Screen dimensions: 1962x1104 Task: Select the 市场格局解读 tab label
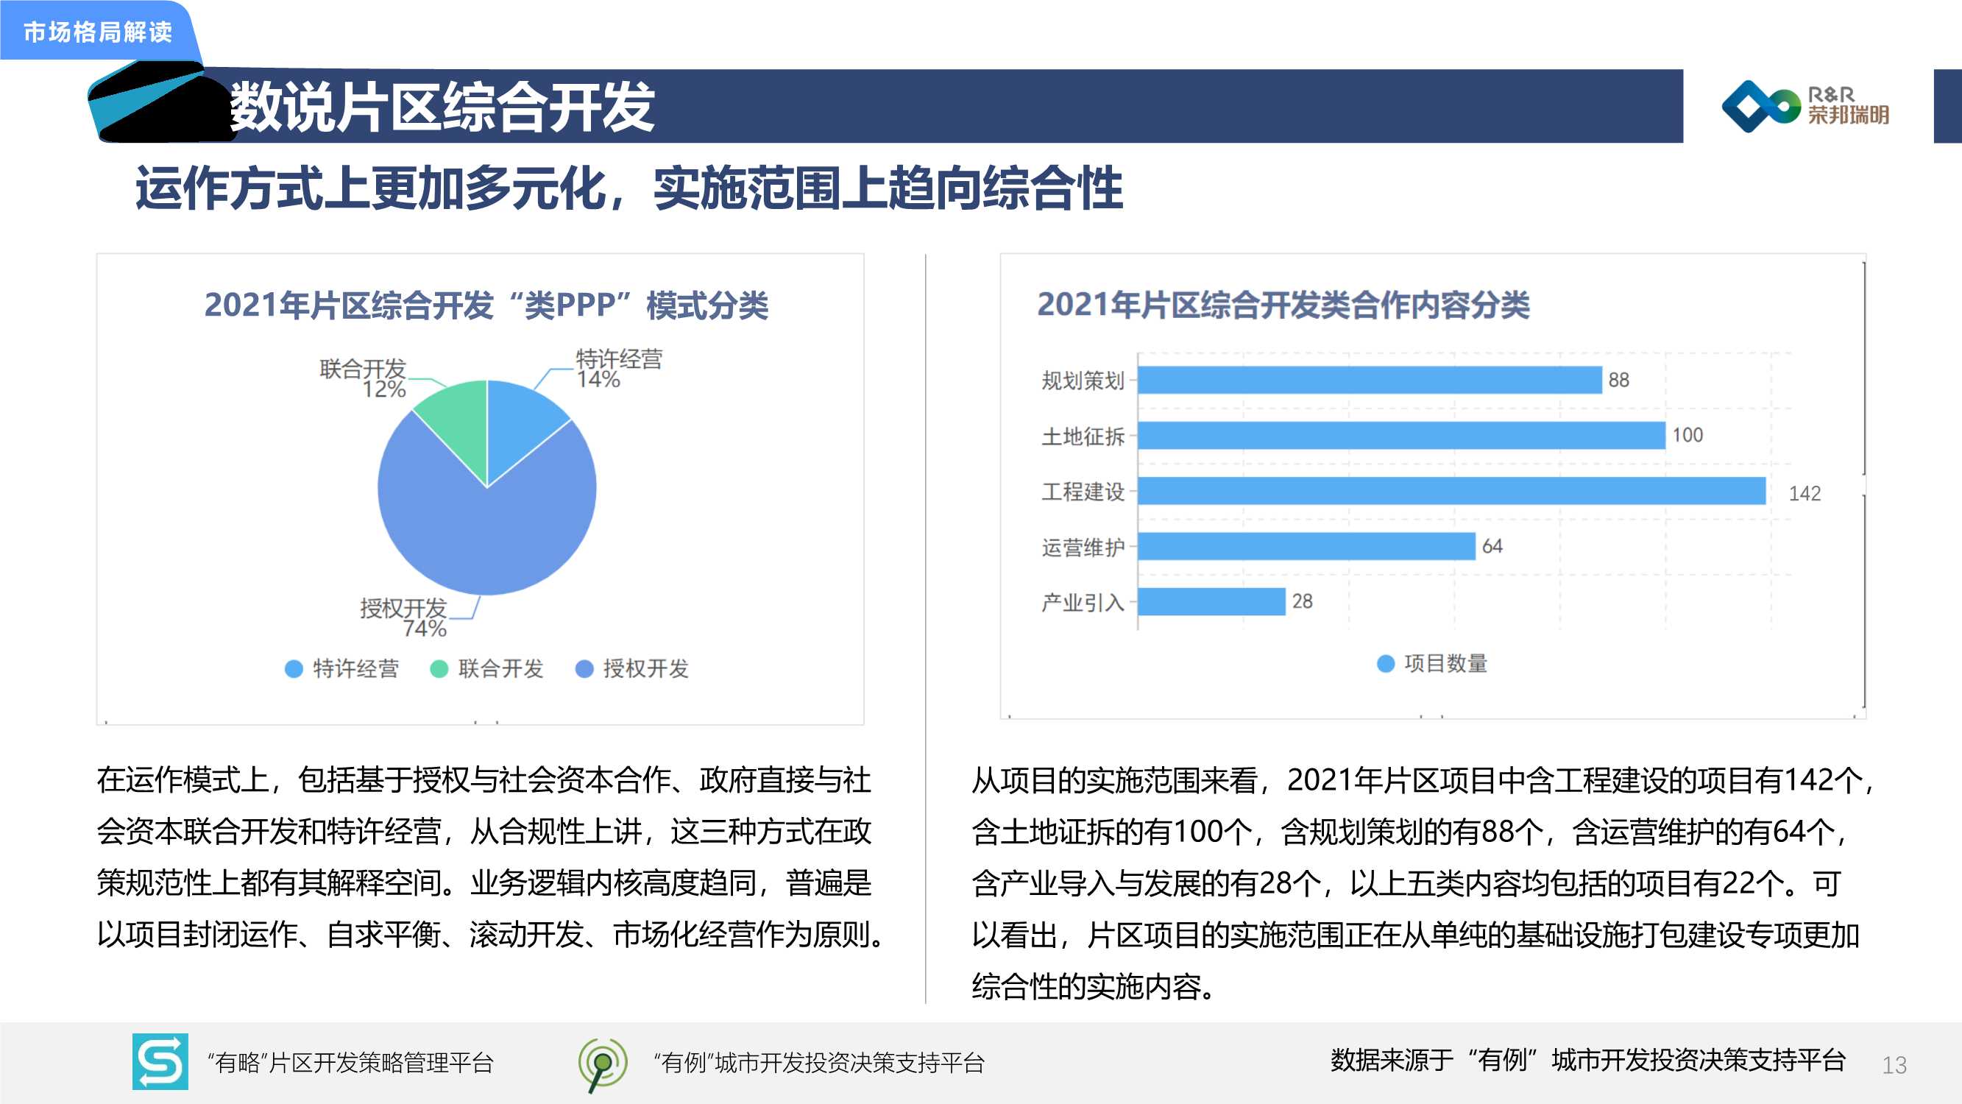coord(97,32)
